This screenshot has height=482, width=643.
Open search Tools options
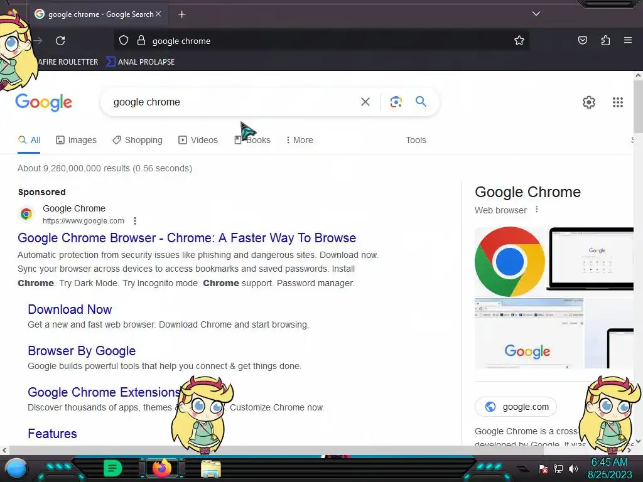click(416, 140)
